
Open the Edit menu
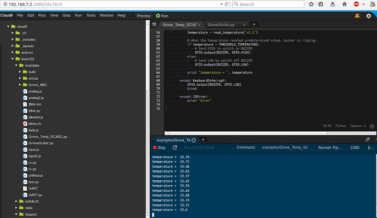pos(31,15)
